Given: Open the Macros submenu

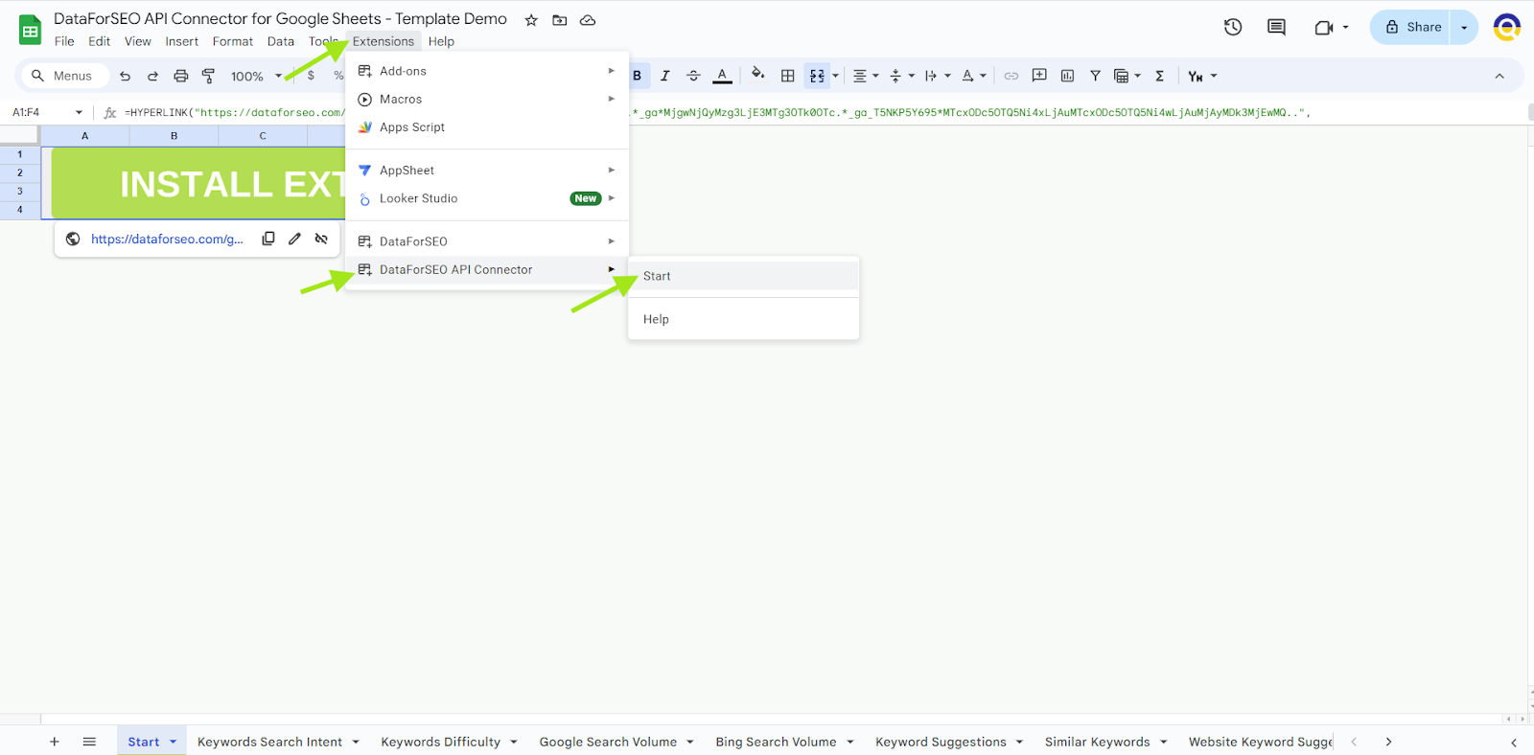Looking at the screenshot, I should click(487, 99).
